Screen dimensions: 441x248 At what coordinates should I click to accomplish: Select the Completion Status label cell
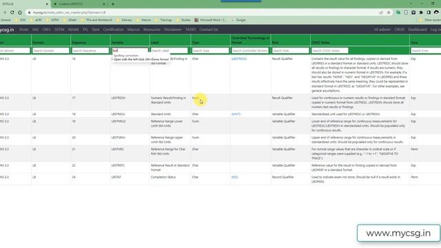[x=163, y=177]
